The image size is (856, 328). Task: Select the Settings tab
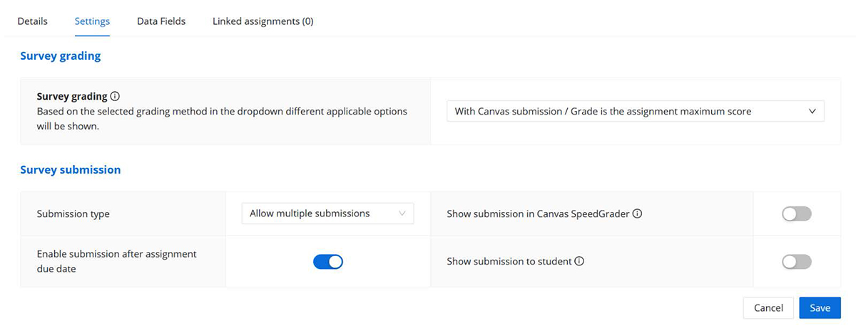click(92, 21)
